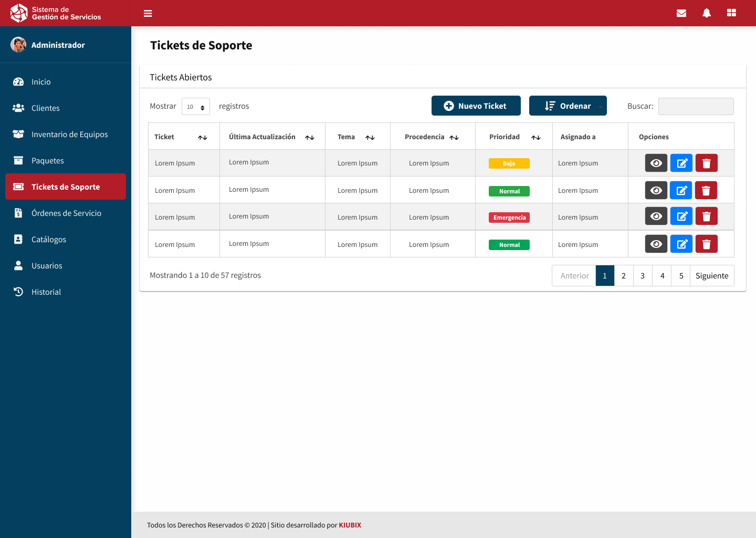Open the apps grid icon in header

pos(731,13)
